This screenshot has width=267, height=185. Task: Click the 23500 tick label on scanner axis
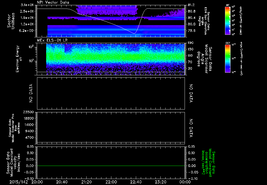point(29,112)
